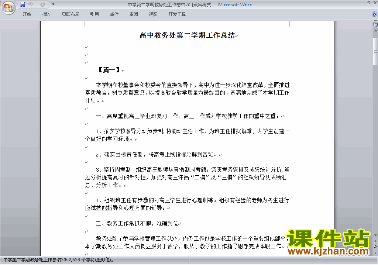Click the Previous Page double-arrow button
This screenshot has height=265, width=378.
[375, 241]
